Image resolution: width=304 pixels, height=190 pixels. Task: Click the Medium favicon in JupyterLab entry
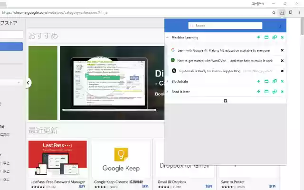[174, 71]
